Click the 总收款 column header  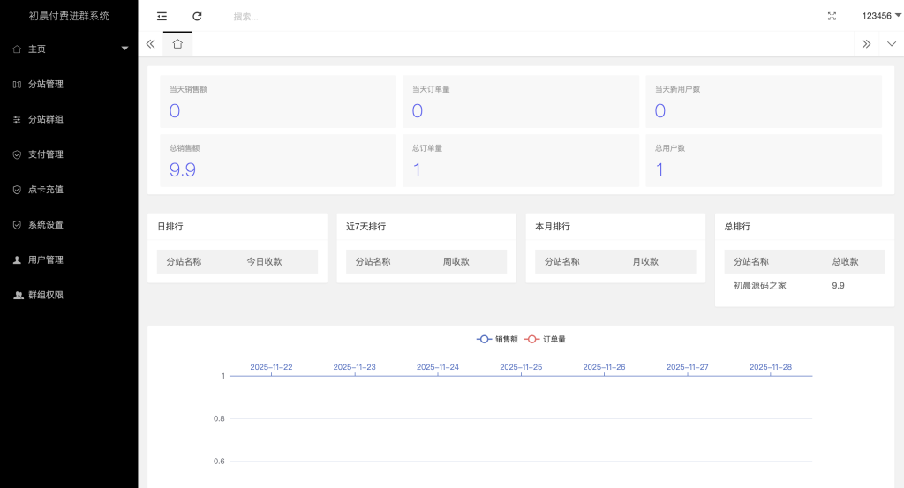tap(845, 261)
